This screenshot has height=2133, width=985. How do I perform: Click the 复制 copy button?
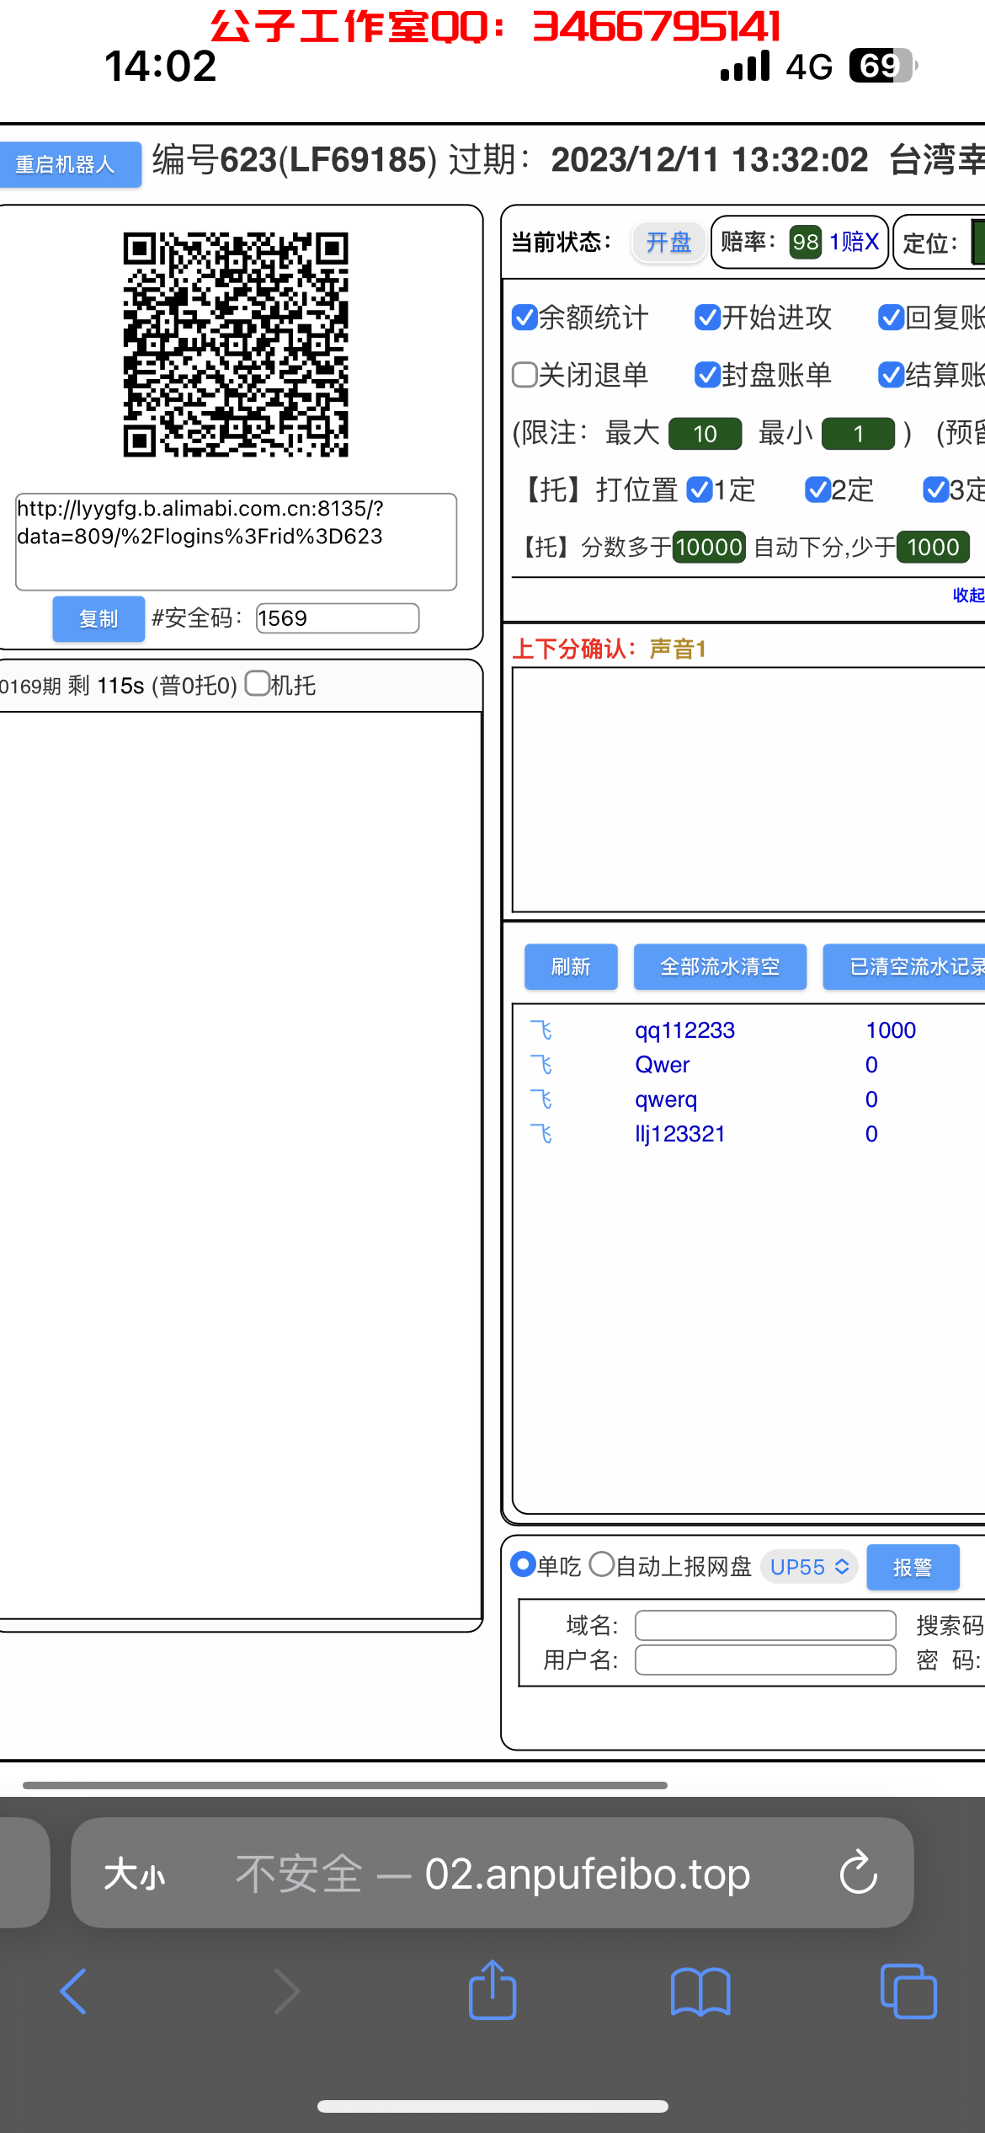(98, 618)
